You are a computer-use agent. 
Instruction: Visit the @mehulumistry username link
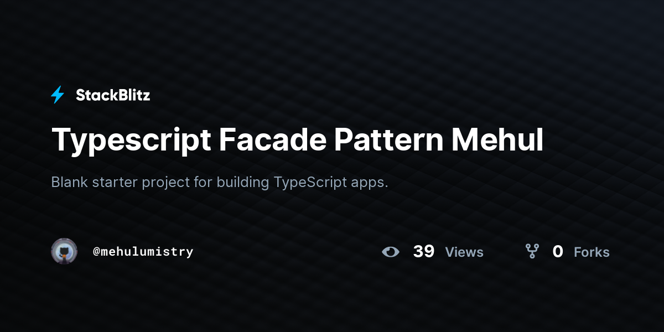pos(143,252)
